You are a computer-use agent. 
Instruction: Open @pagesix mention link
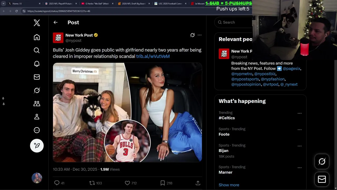click(x=292, y=69)
